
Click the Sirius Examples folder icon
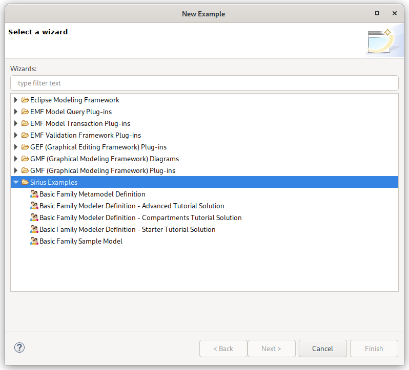[25, 182]
